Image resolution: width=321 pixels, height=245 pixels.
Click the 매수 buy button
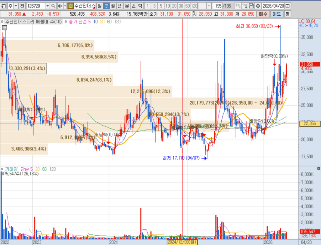(x=263, y=14)
